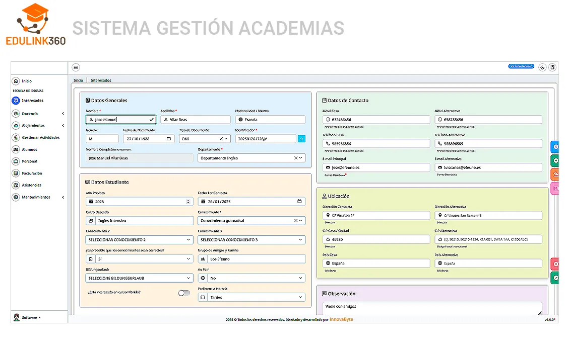Open the Facturación section

(x=27, y=173)
